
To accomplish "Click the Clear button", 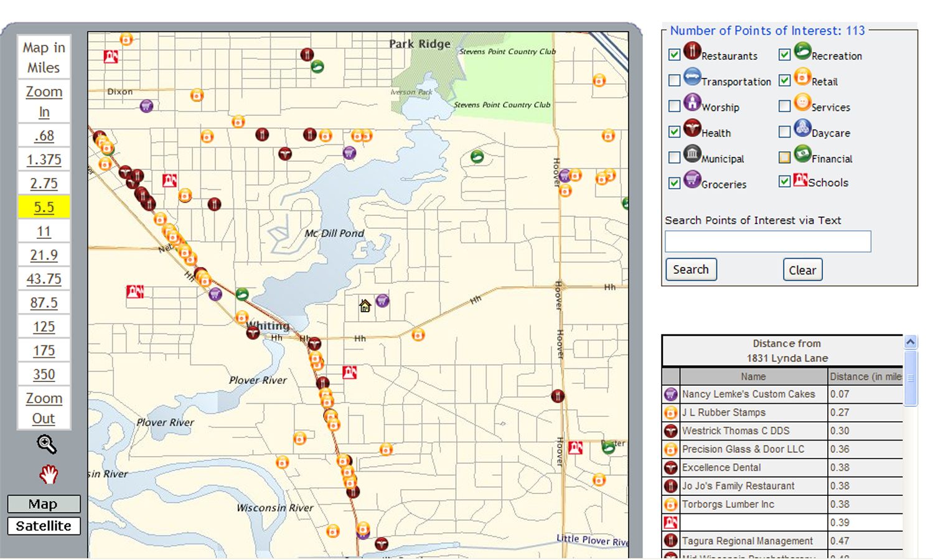I will point(802,270).
